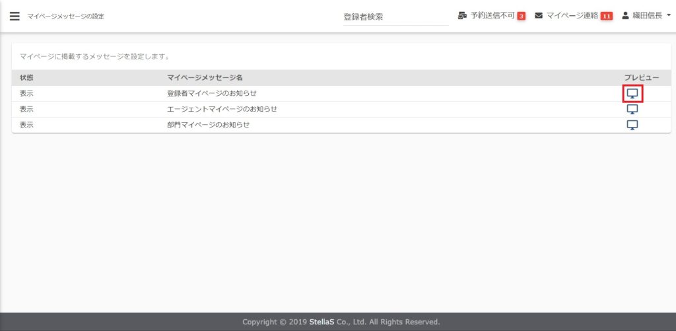Click the red badge showing 11

[x=606, y=16]
